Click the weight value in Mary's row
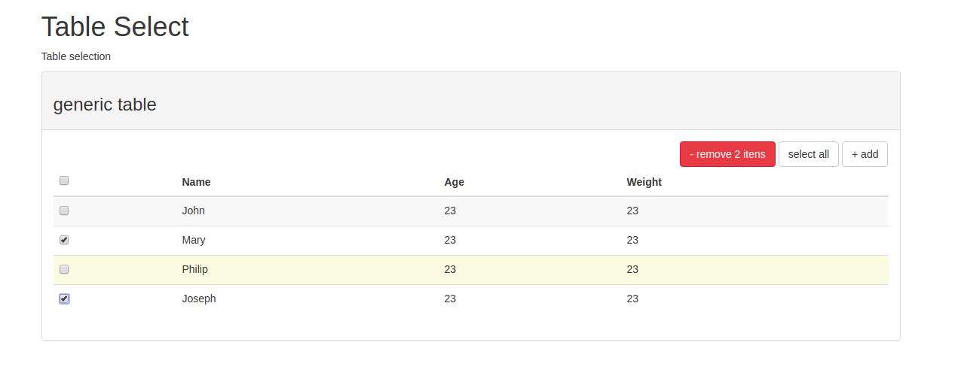Image resolution: width=964 pixels, height=391 pixels. pyautogui.click(x=632, y=240)
